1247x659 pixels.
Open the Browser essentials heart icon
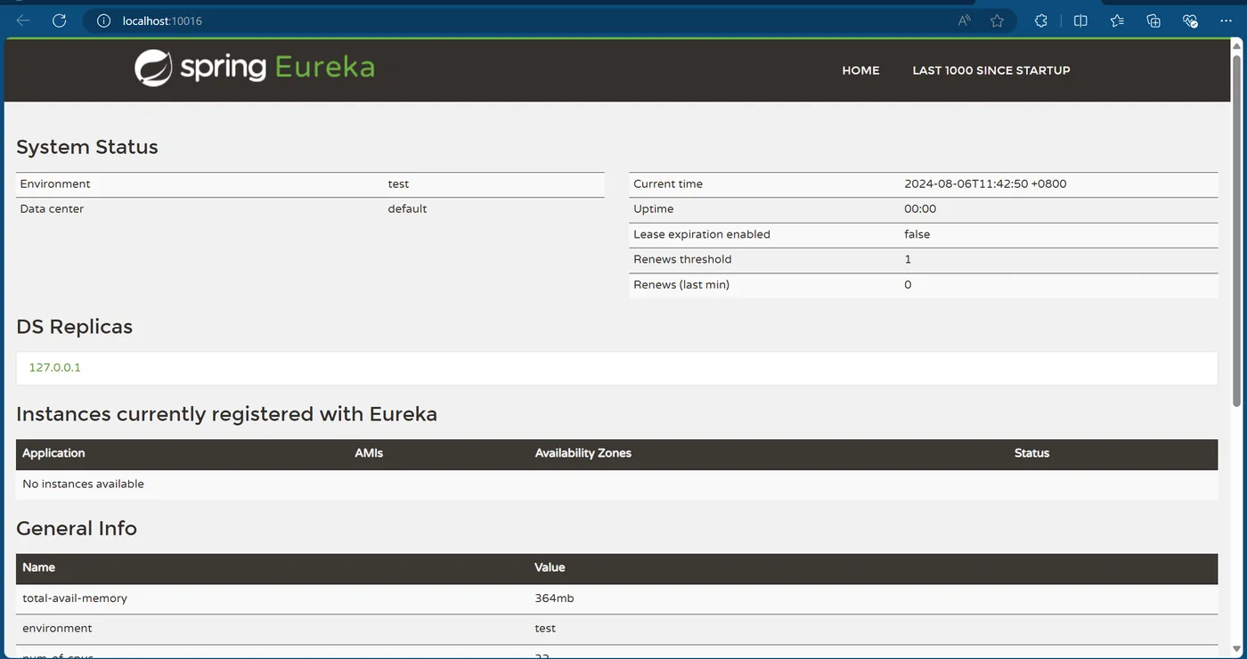(1190, 20)
